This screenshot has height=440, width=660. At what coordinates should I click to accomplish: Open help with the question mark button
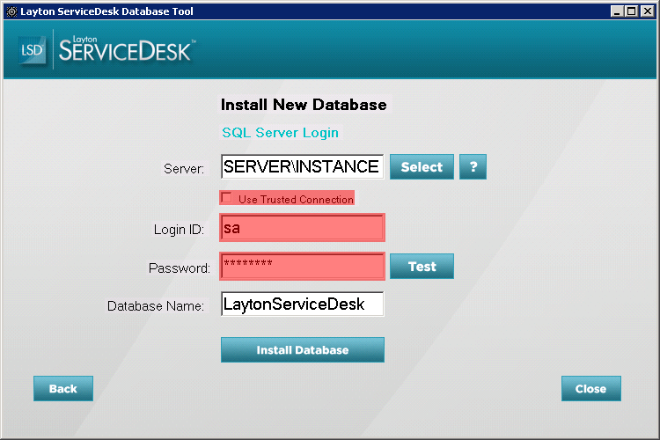click(473, 166)
